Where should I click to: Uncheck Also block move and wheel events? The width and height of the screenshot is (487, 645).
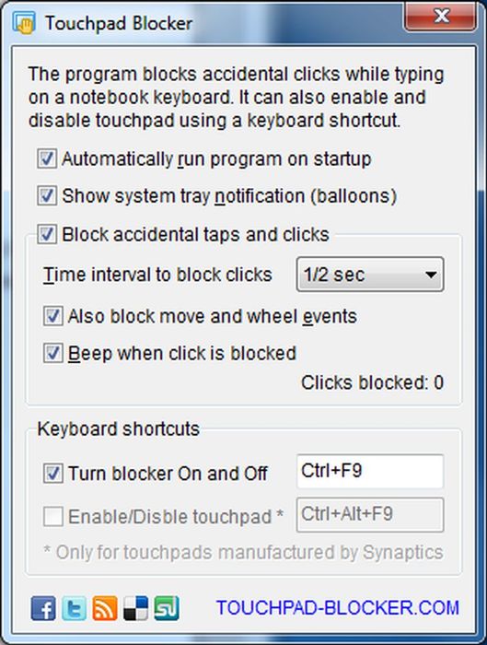click(53, 316)
